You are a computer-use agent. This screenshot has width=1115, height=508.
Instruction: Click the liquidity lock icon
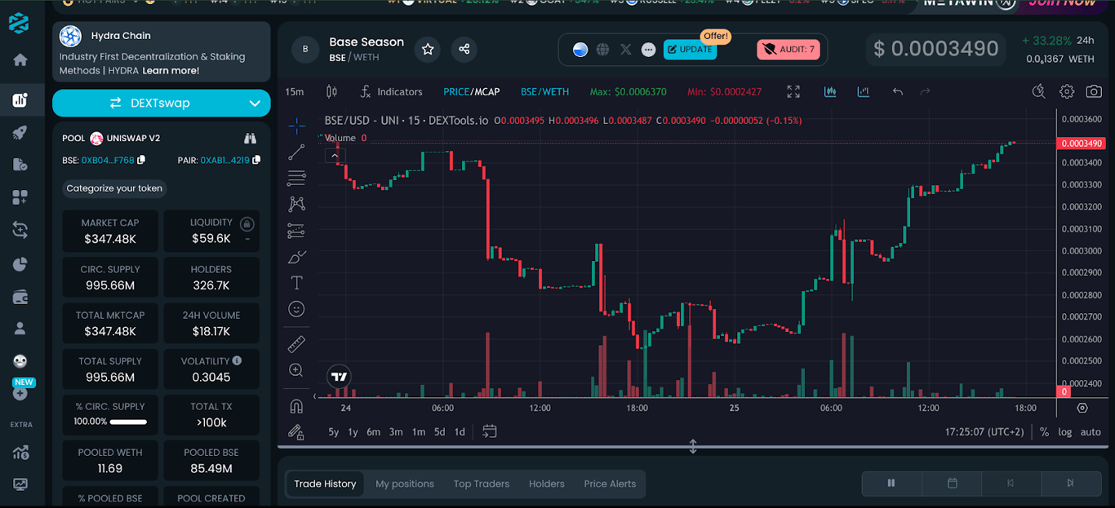[x=247, y=223]
